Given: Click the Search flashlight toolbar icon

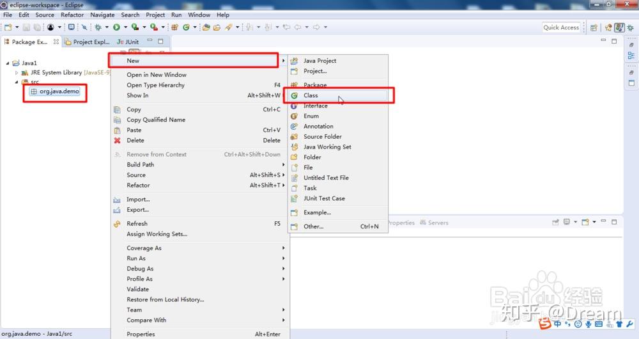Looking at the screenshot, I should point(228,28).
